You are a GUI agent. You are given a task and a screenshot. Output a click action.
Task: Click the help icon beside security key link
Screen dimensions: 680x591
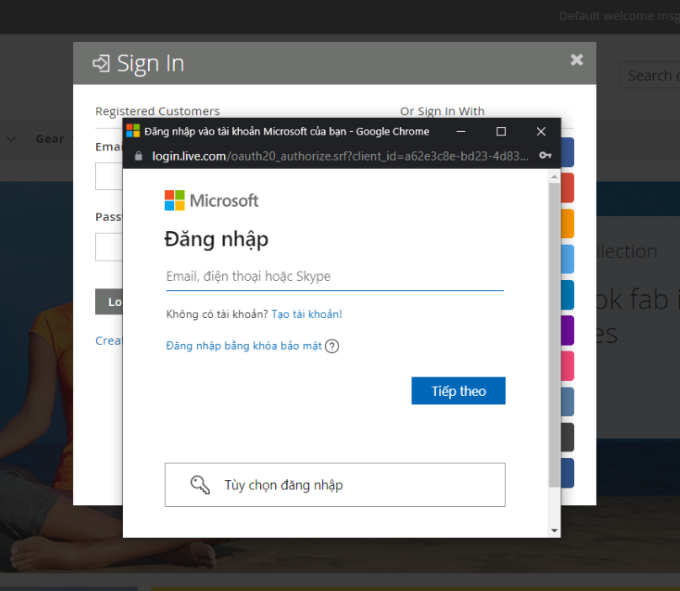pyautogui.click(x=332, y=346)
